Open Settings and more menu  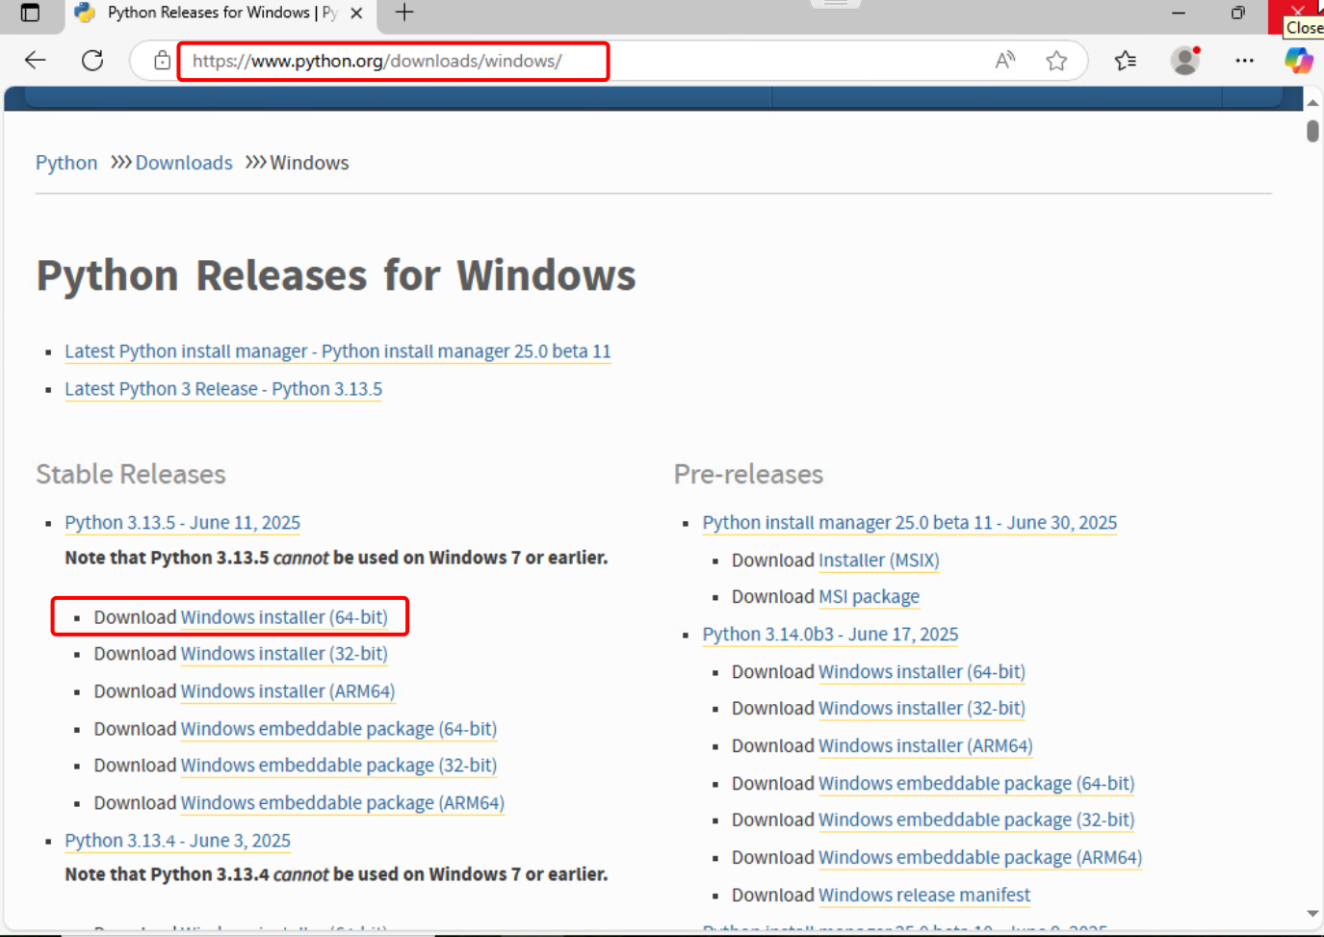1245,60
